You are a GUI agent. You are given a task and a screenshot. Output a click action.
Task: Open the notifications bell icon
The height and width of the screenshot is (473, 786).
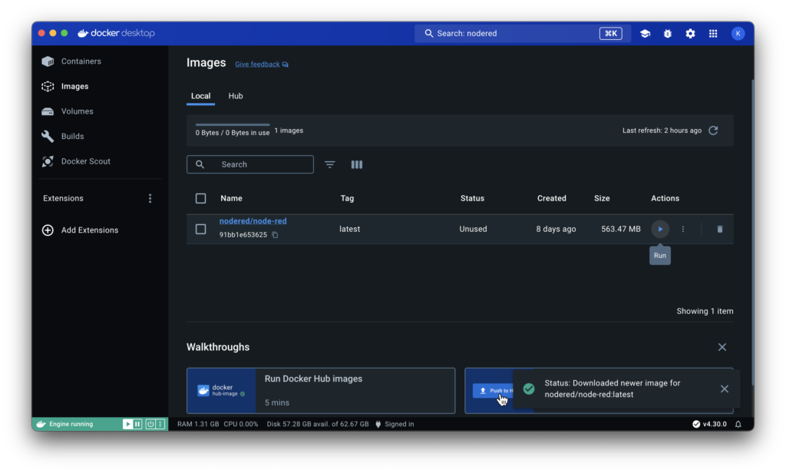pos(738,425)
